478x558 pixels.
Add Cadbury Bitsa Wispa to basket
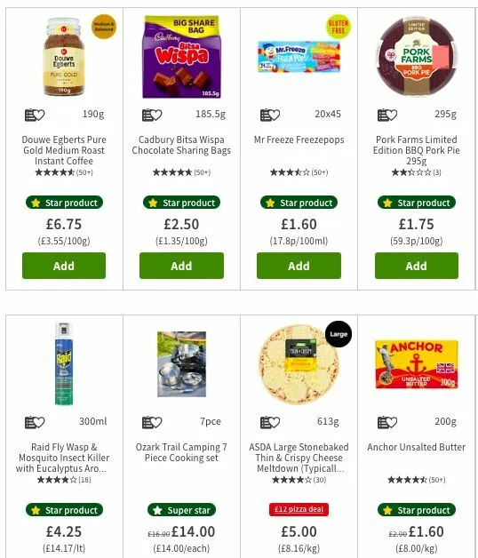pyautogui.click(x=181, y=266)
